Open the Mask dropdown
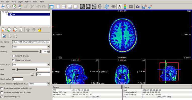The height and width of the screenshot is (100, 192). (x=31, y=47)
